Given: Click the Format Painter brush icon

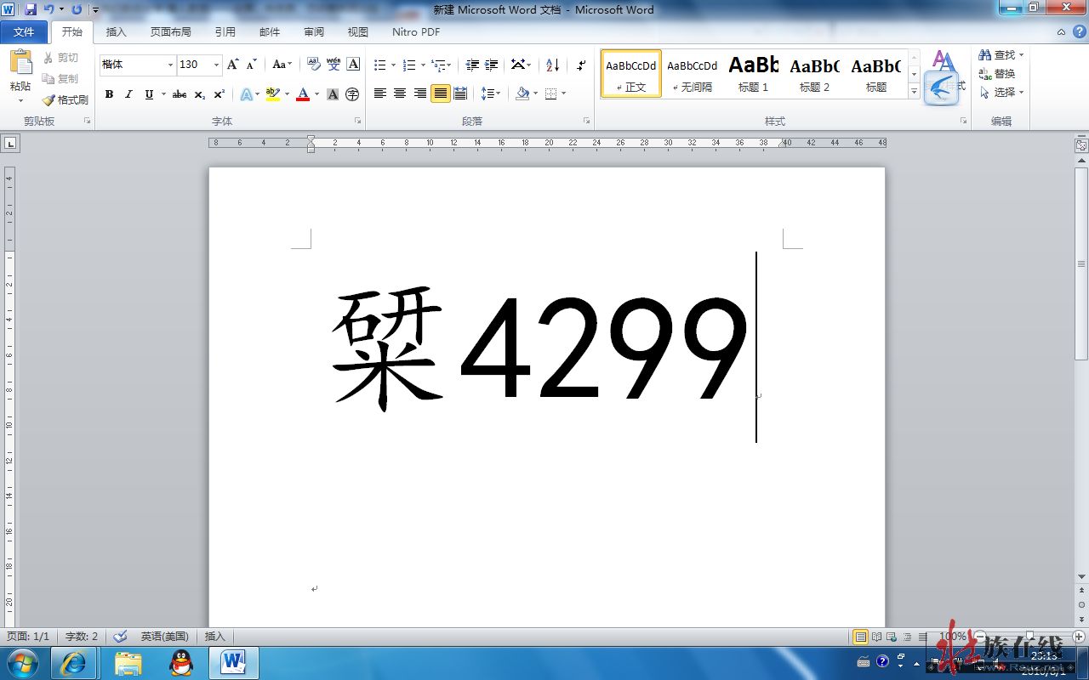Looking at the screenshot, I should (48, 99).
